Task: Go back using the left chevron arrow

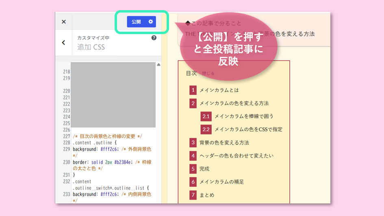Action: pos(64,43)
